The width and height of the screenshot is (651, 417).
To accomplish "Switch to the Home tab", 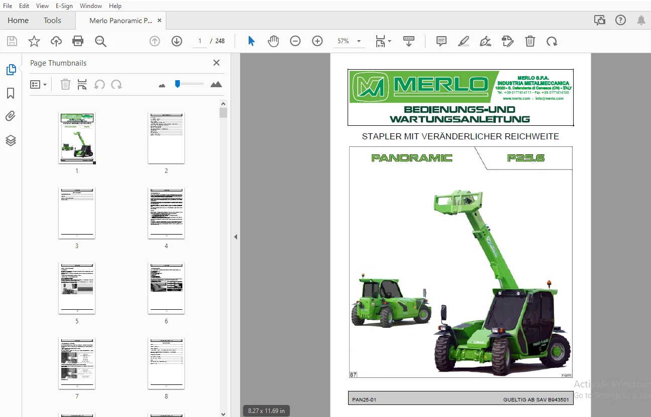I will coord(18,21).
